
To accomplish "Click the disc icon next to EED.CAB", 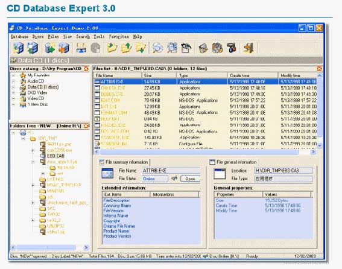I will (43, 156).
